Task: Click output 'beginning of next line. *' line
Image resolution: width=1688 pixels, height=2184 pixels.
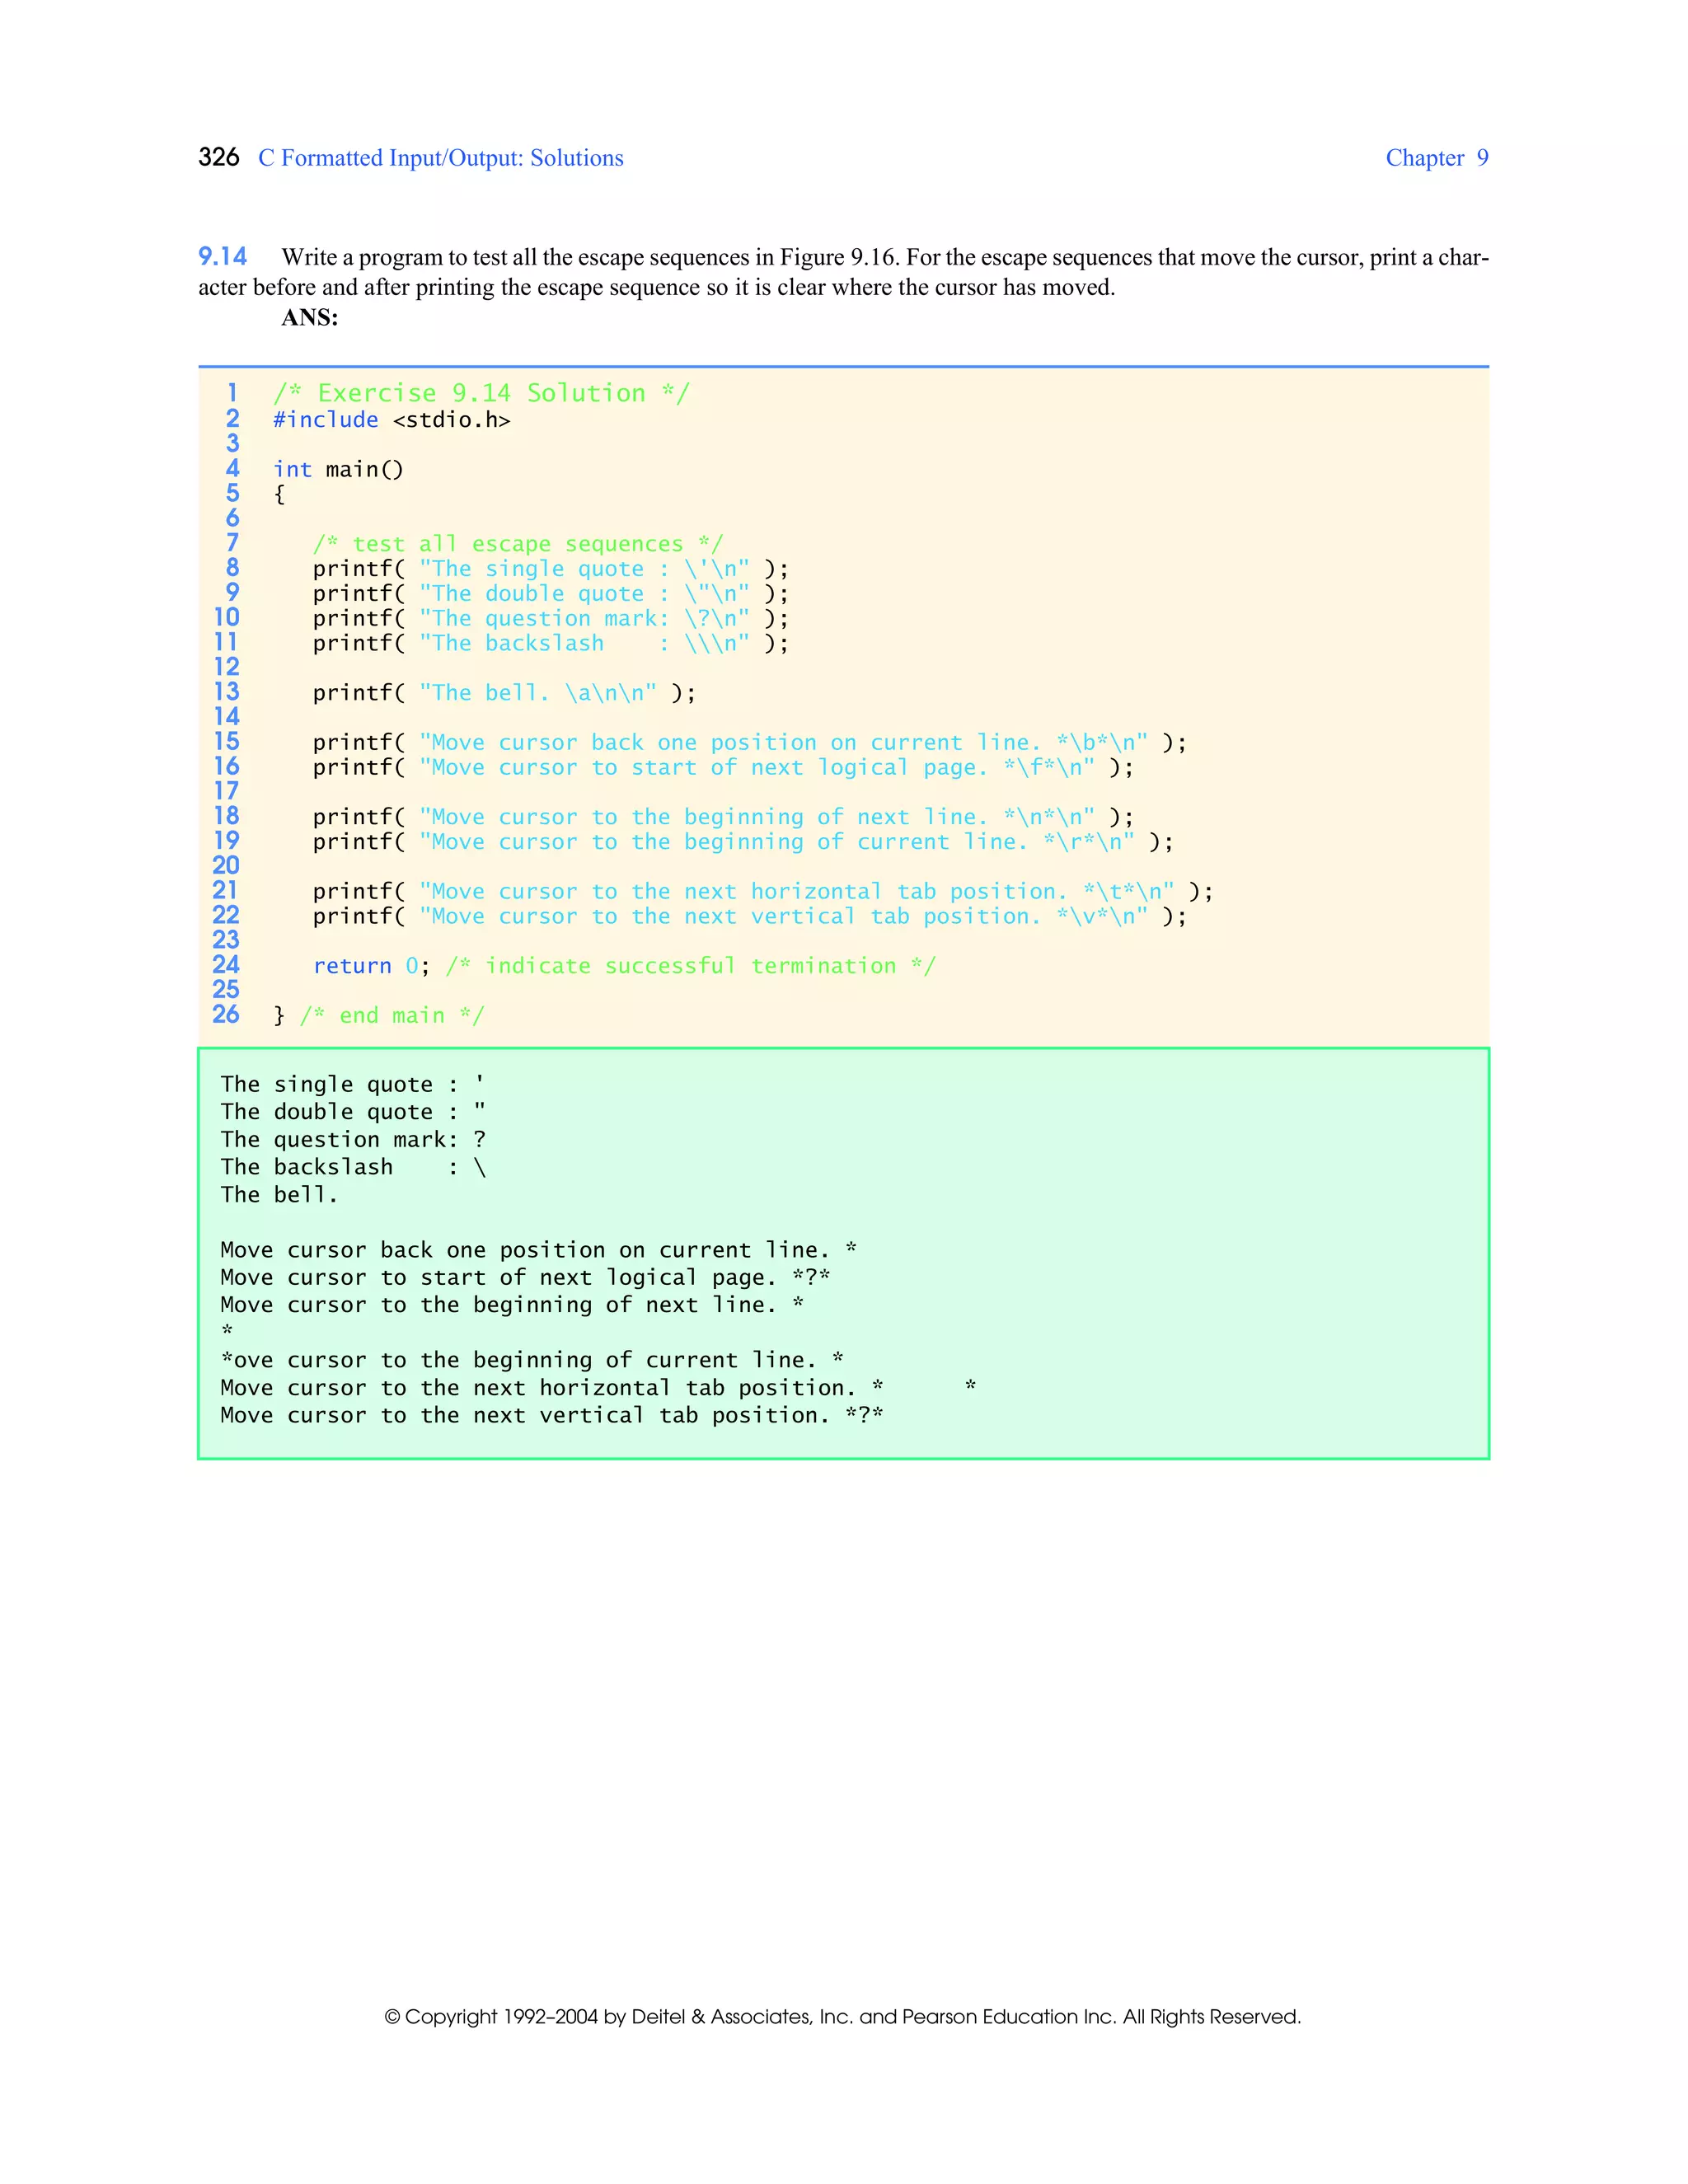Action: click(513, 1305)
